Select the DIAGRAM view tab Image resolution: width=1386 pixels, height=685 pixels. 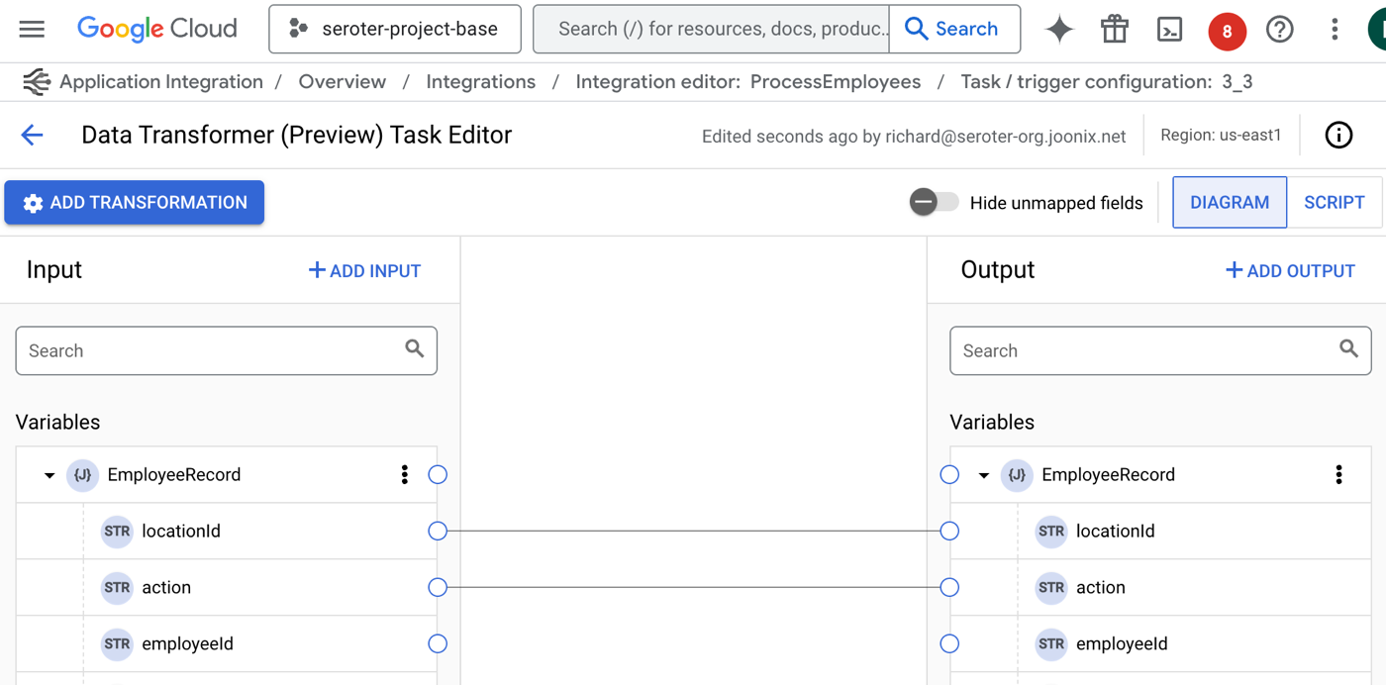(x=1229, y=202)
